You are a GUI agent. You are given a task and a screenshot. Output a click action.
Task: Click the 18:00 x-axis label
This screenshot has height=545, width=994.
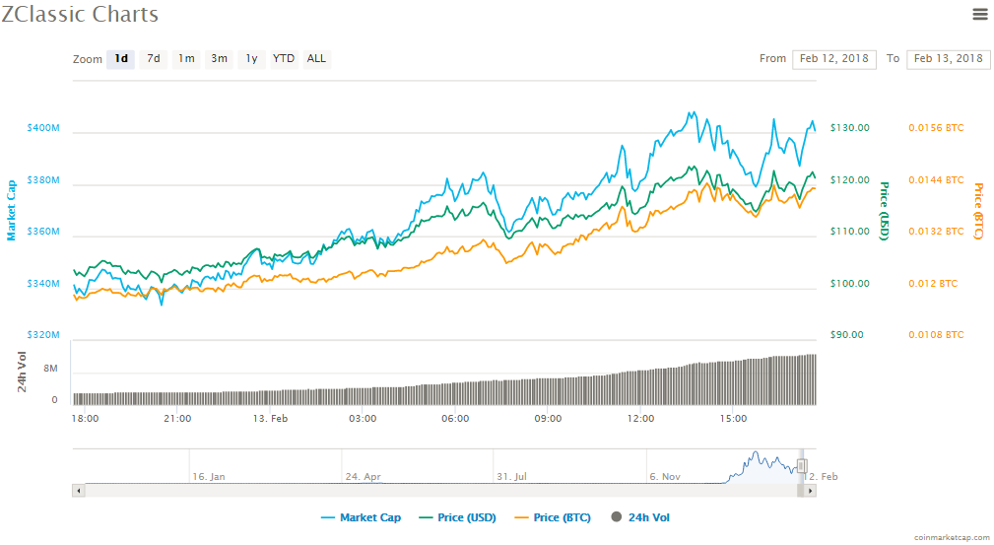85,419
